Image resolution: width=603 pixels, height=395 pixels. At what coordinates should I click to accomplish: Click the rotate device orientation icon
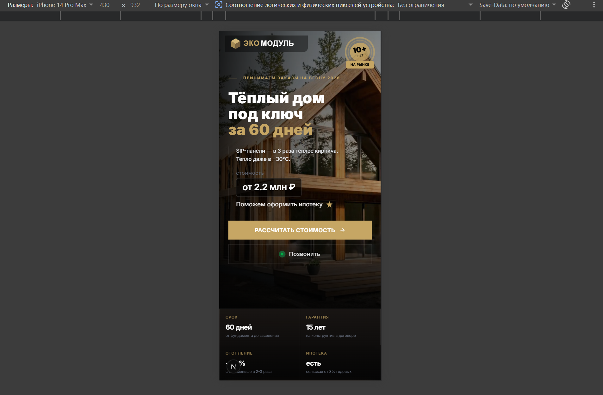pyautogui.click(x=566, y=5)
